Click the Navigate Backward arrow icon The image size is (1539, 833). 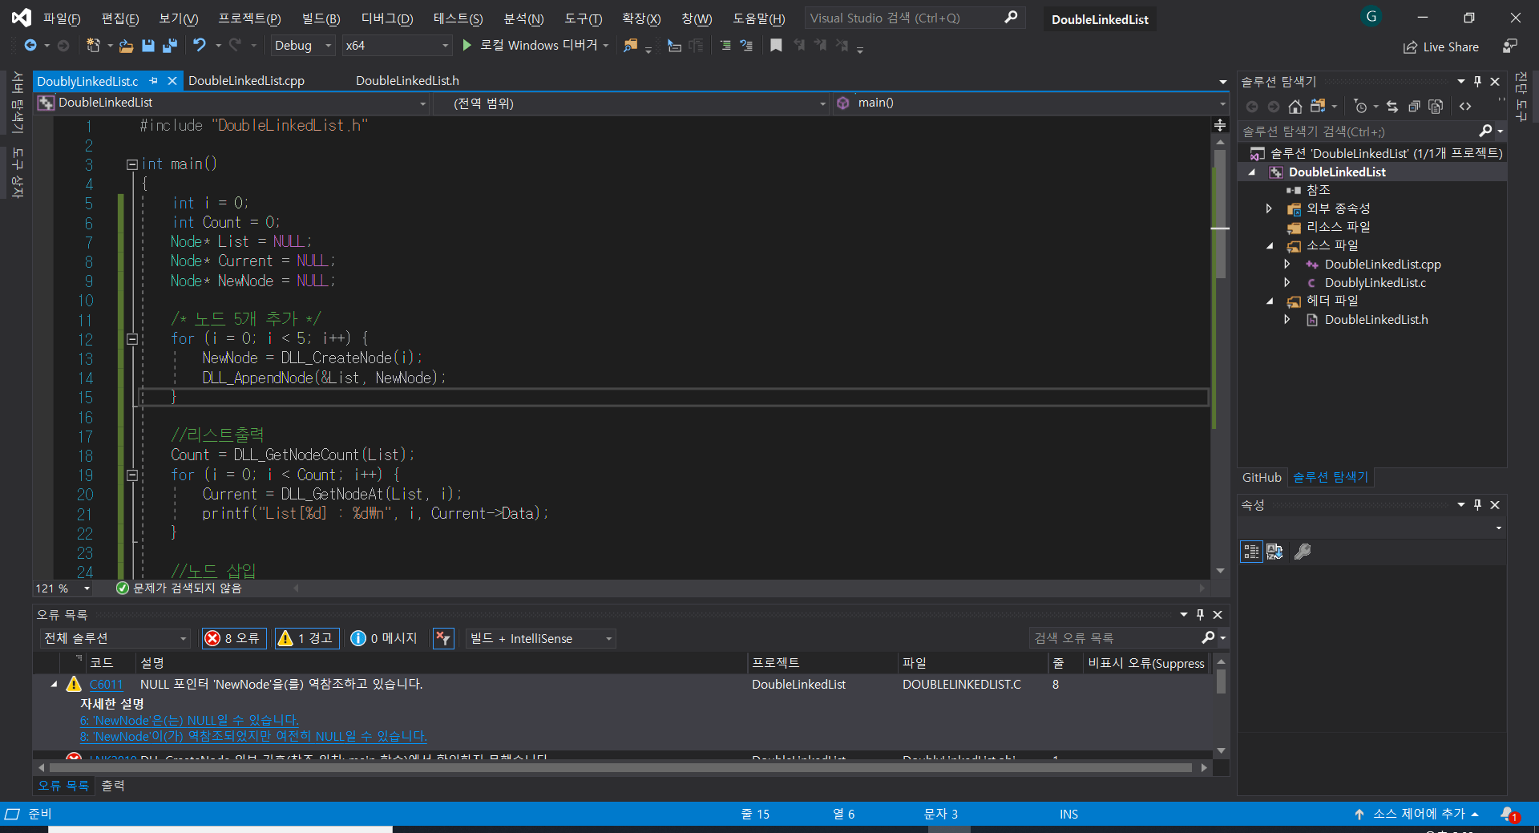click(x=28, y=46)
